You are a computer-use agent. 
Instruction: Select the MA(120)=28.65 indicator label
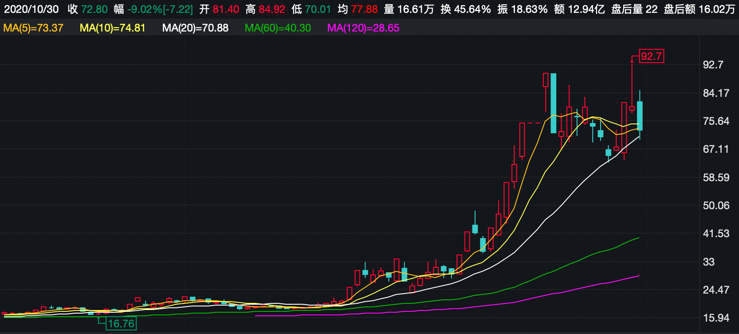pos(363,28)
